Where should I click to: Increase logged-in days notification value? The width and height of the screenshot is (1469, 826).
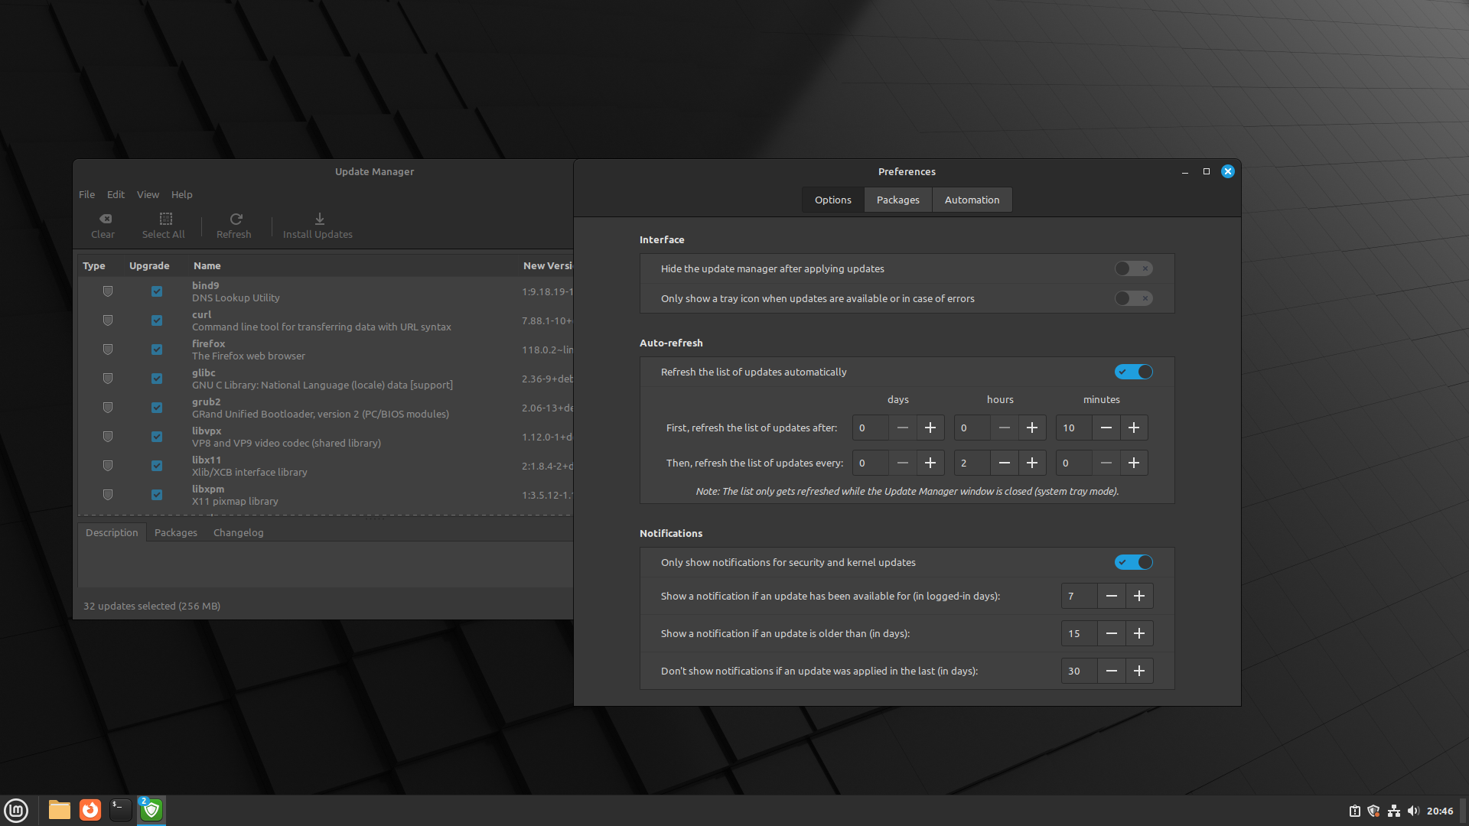(1139, 596)
